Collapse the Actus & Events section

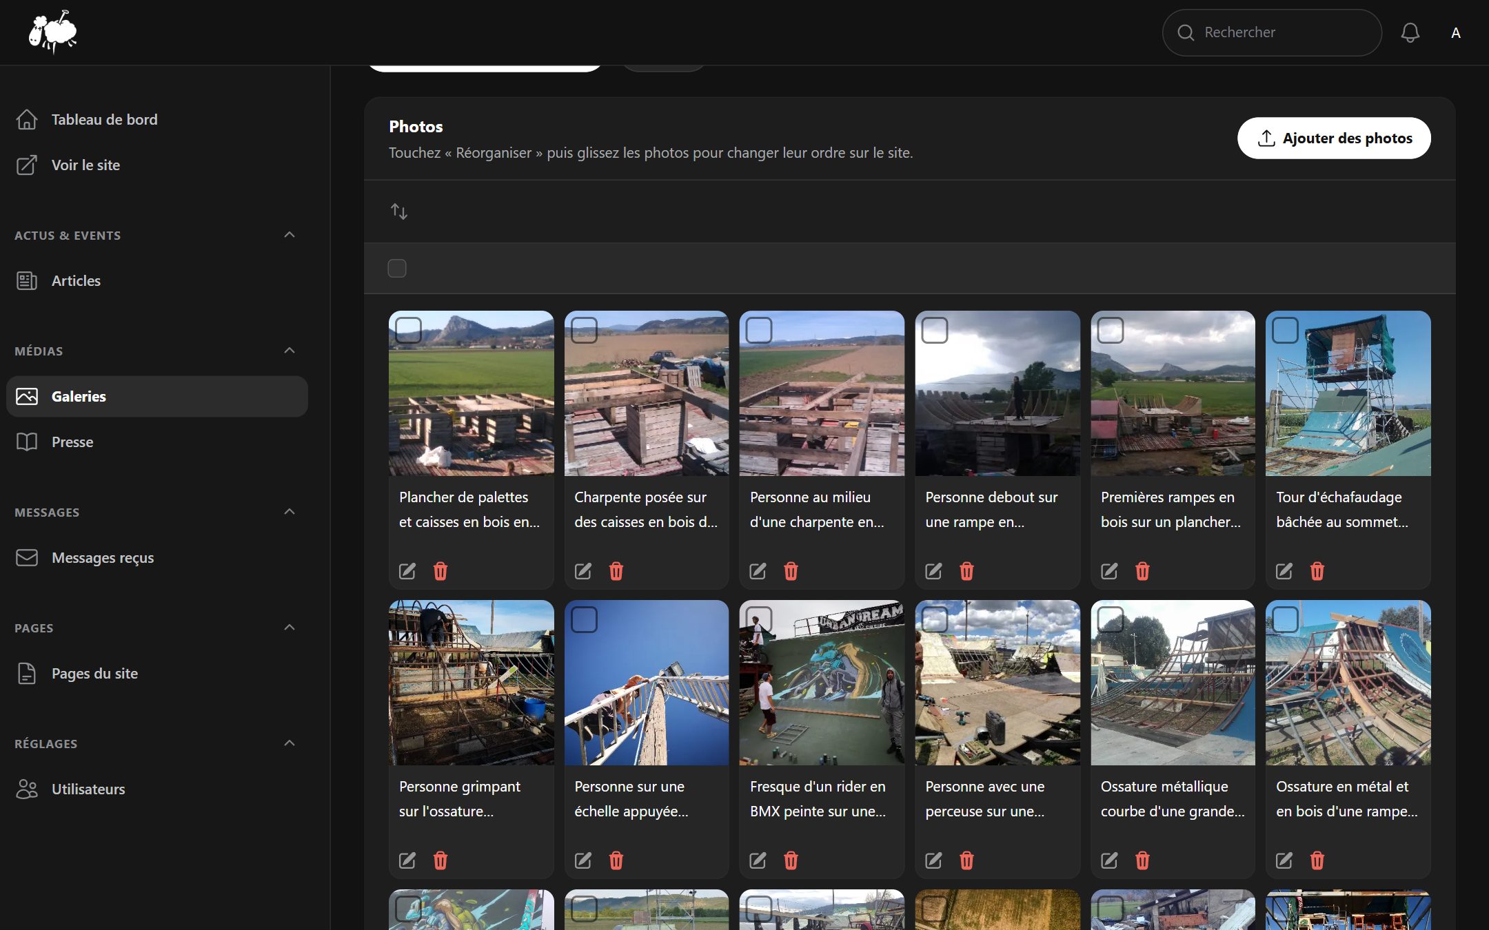290,235
